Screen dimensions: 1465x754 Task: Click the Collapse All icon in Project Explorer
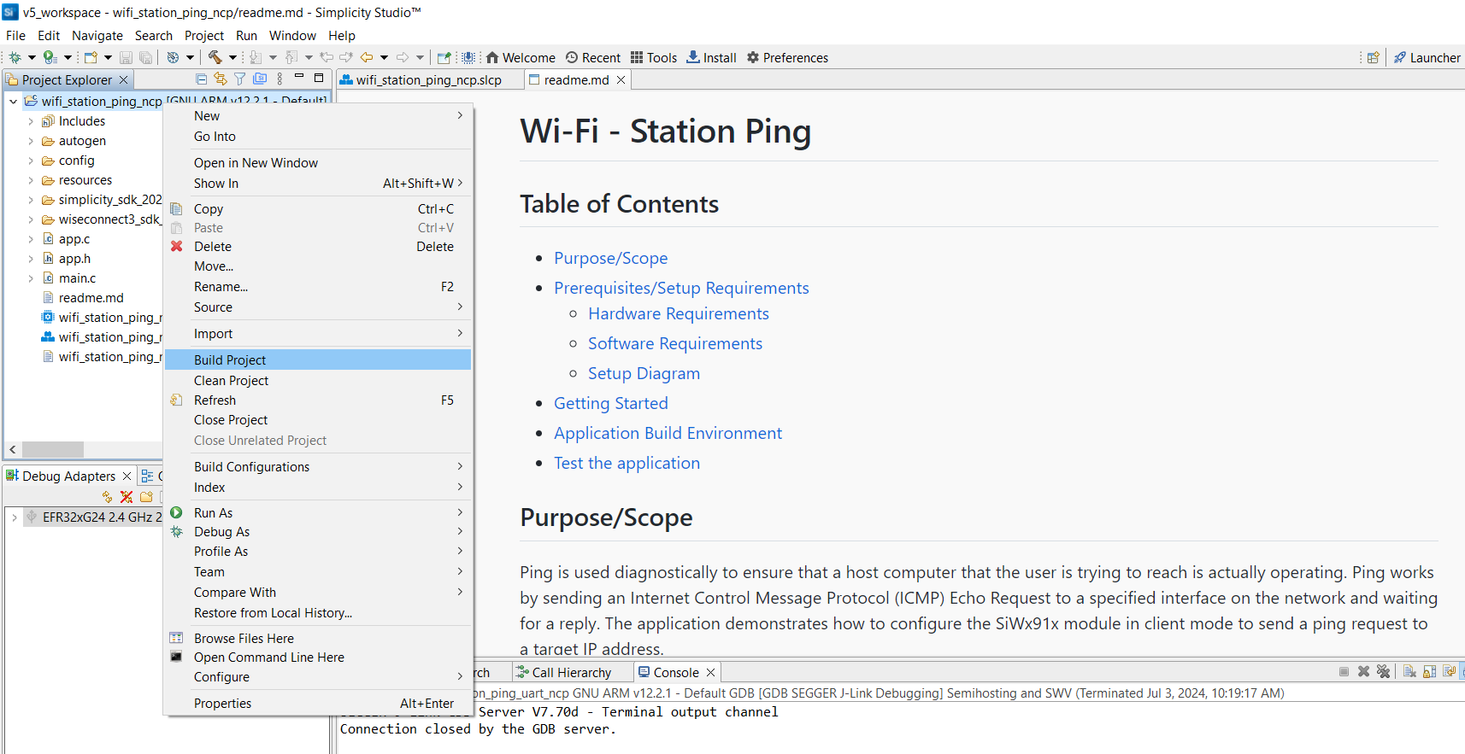click(x=201, y=79)
